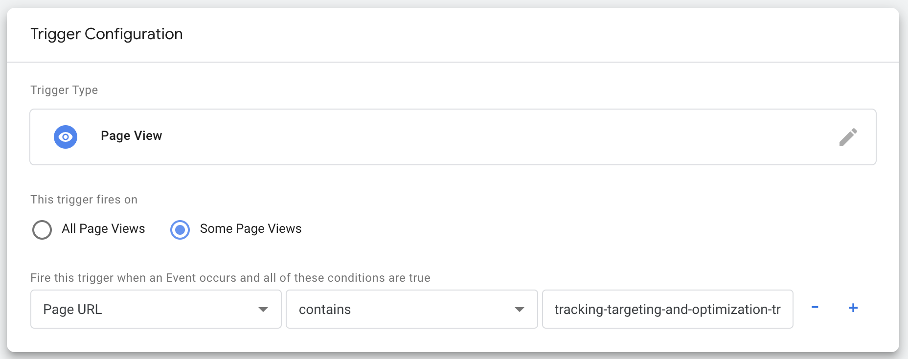Click the This trigger fires on label

pos(84,200)
